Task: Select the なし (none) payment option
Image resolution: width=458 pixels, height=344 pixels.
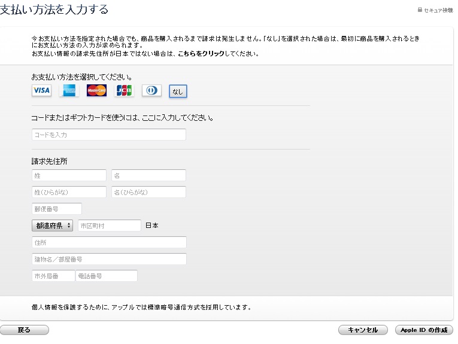Action: tap(178, 91)
